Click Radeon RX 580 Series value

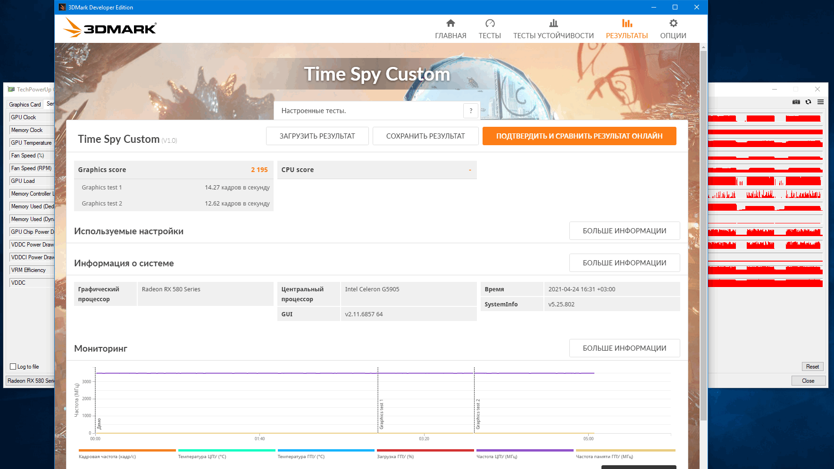[171, 289]
